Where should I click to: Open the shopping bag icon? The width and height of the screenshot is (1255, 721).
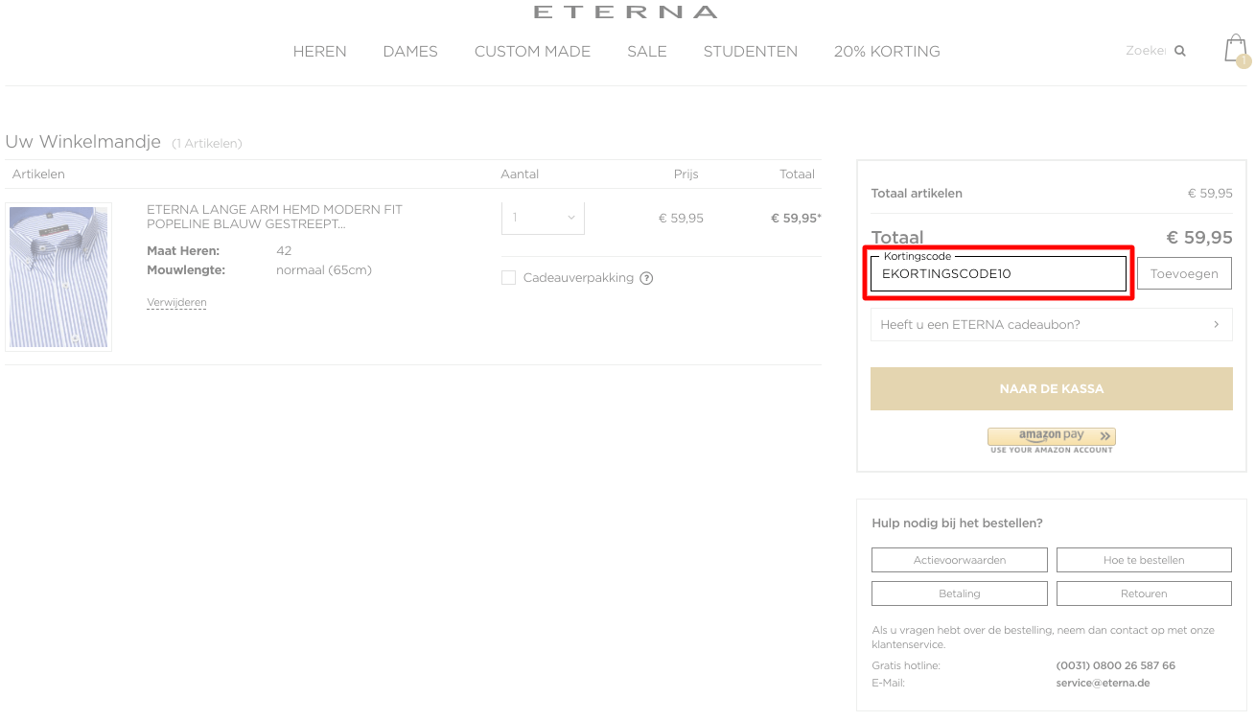pyautogui.click(x=1236, y=50)
